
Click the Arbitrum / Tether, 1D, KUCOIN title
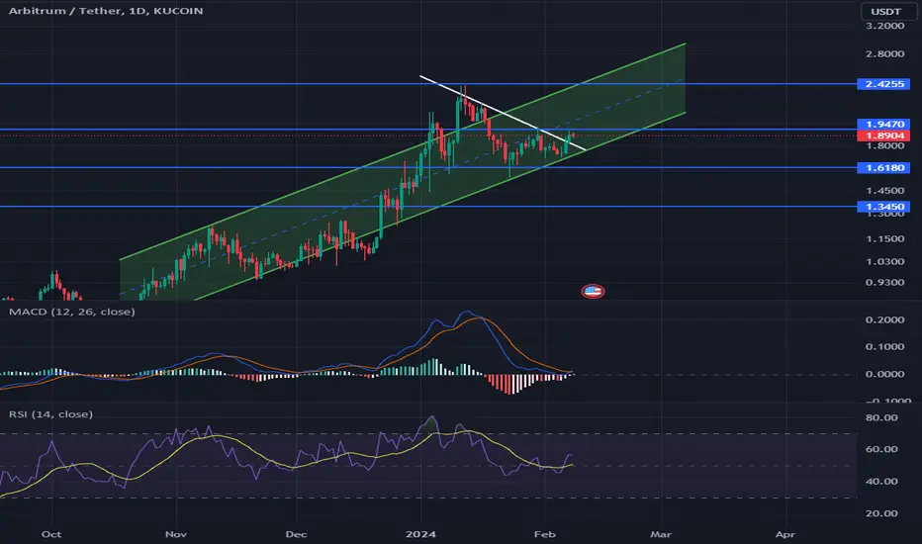coord(106,11)
